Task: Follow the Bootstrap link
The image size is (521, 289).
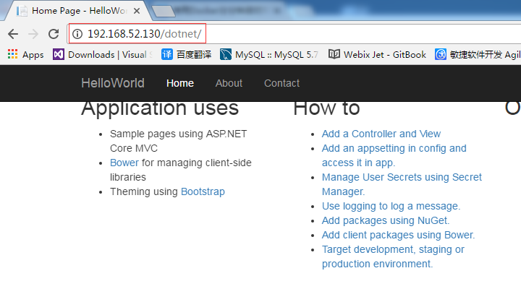Action: click(x=203, y=191)
